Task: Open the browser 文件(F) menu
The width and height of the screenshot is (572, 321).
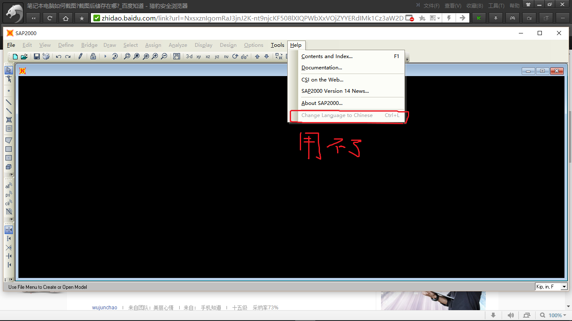Action: tap(431, 6)
